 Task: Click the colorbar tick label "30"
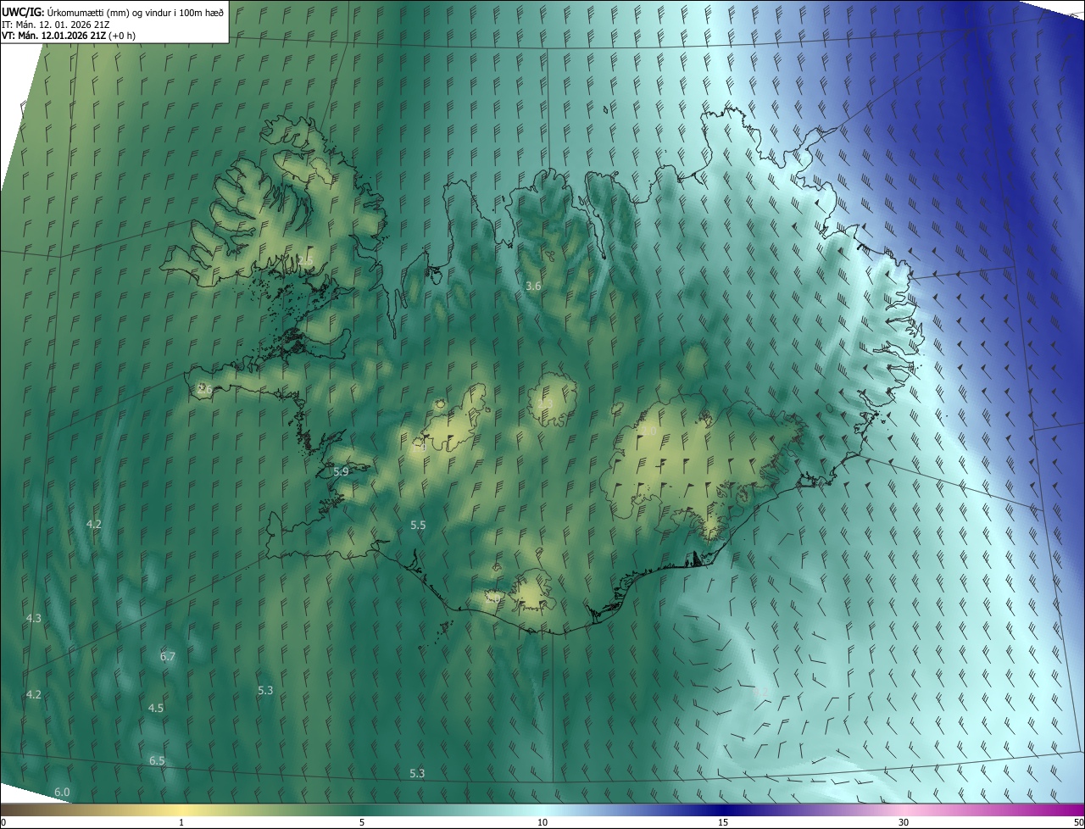[x=904, y=822]
